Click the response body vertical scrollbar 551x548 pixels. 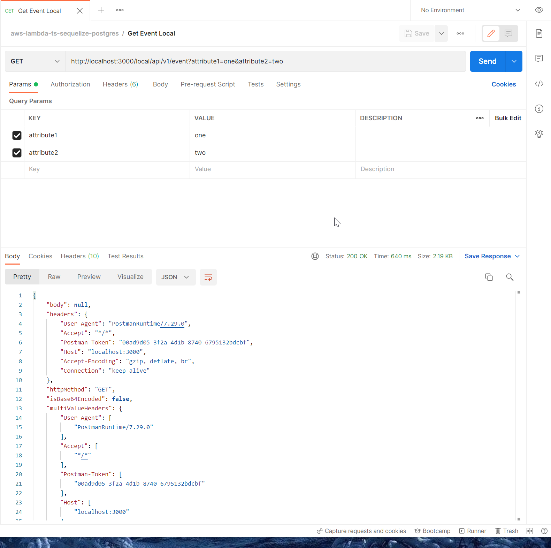519,405
